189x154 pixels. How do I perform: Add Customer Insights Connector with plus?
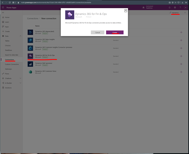[181, 48]
